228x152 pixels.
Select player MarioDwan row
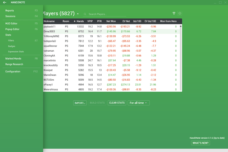pyautogui.click(x=112, y=75)
